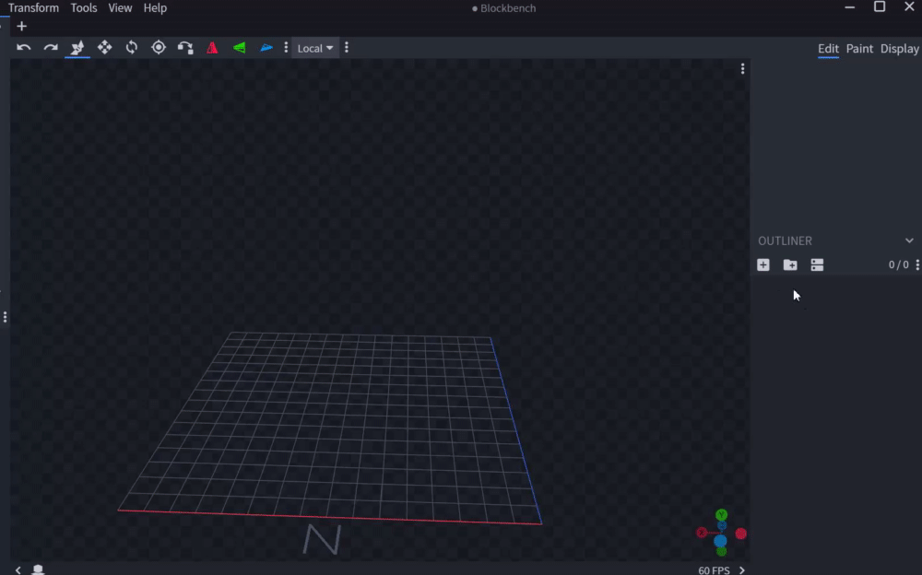Toggle more Outliner options icon
Viewport: 922px width, 575px height.
tap(817, 265)
